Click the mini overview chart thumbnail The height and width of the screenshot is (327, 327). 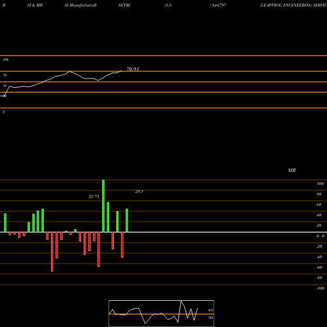click(162, 313)
